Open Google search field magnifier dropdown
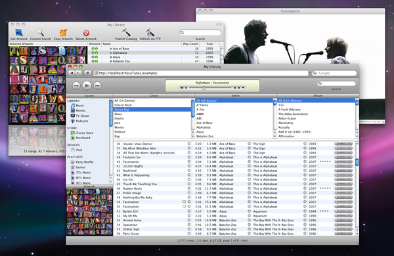The height and width of the screenshot is (256, 394). pyautogui.click(x=315, y=73)
